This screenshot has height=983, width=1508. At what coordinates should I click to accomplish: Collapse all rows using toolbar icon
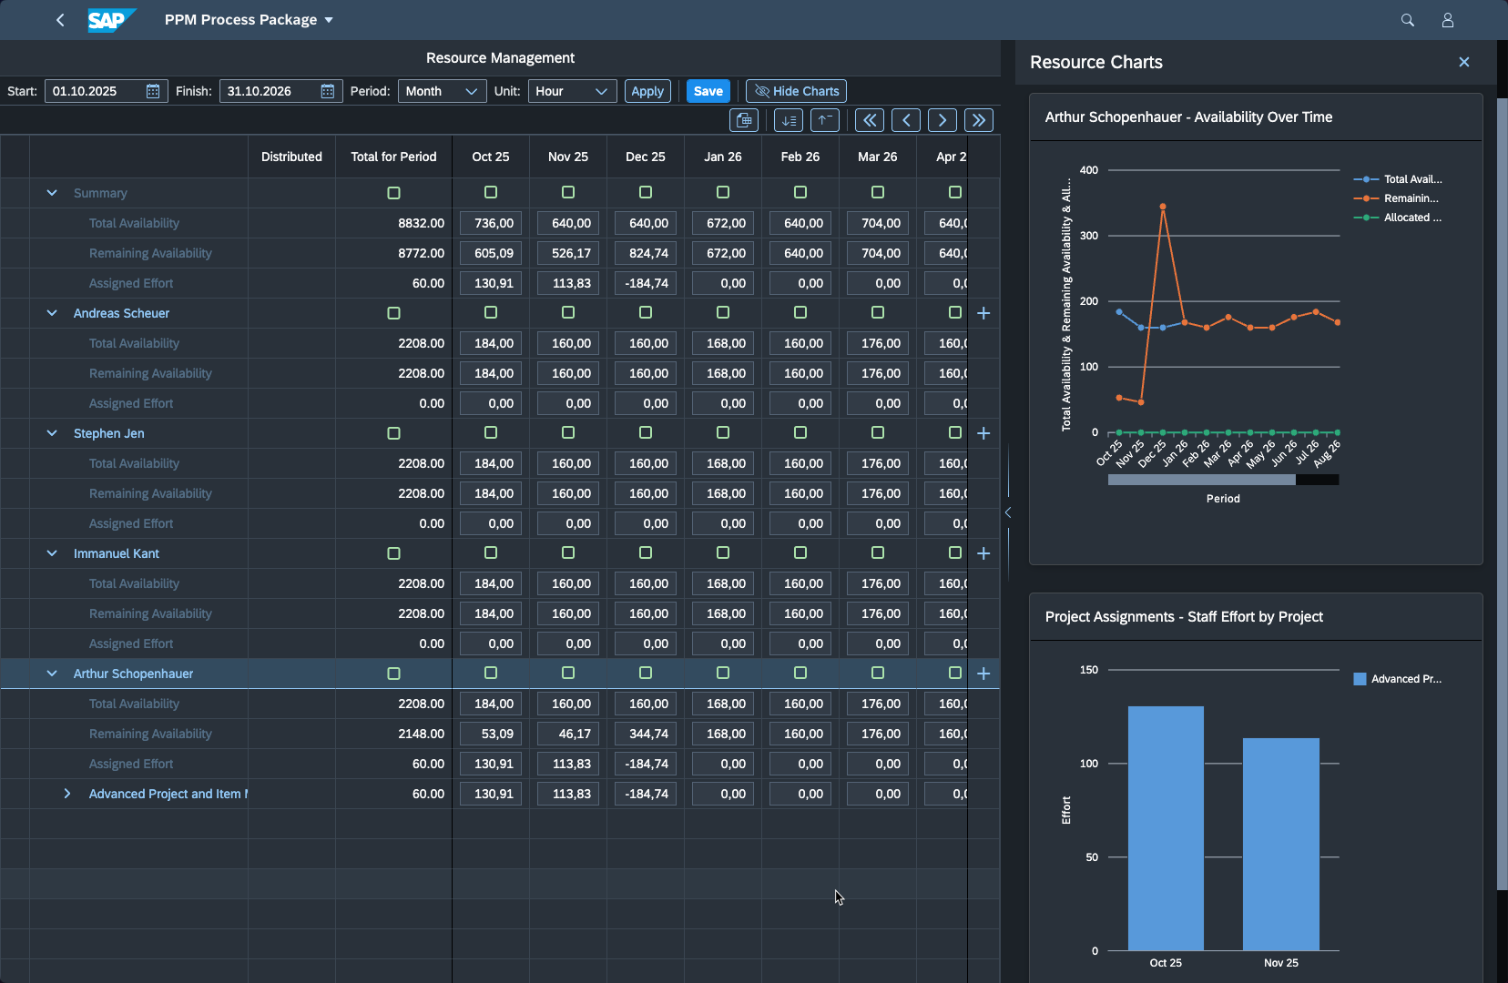824,120
